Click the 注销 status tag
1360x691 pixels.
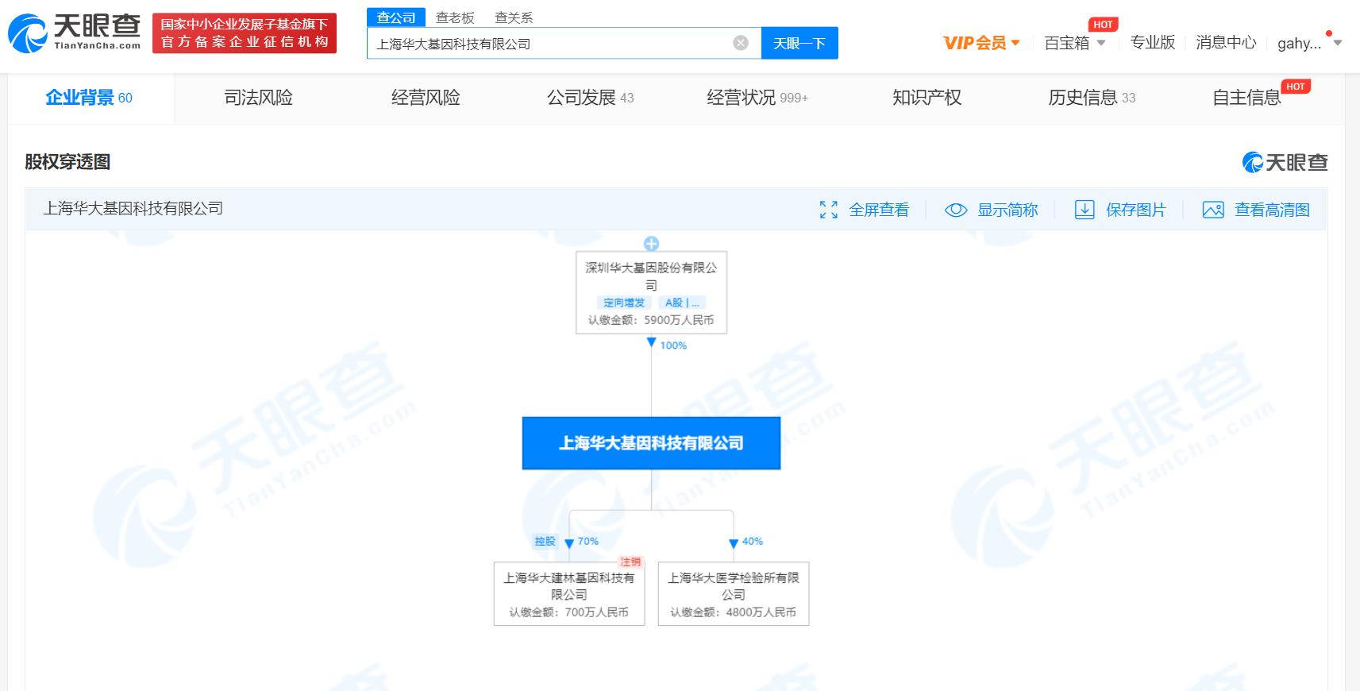pyautogui.click(x=631, y=562)
